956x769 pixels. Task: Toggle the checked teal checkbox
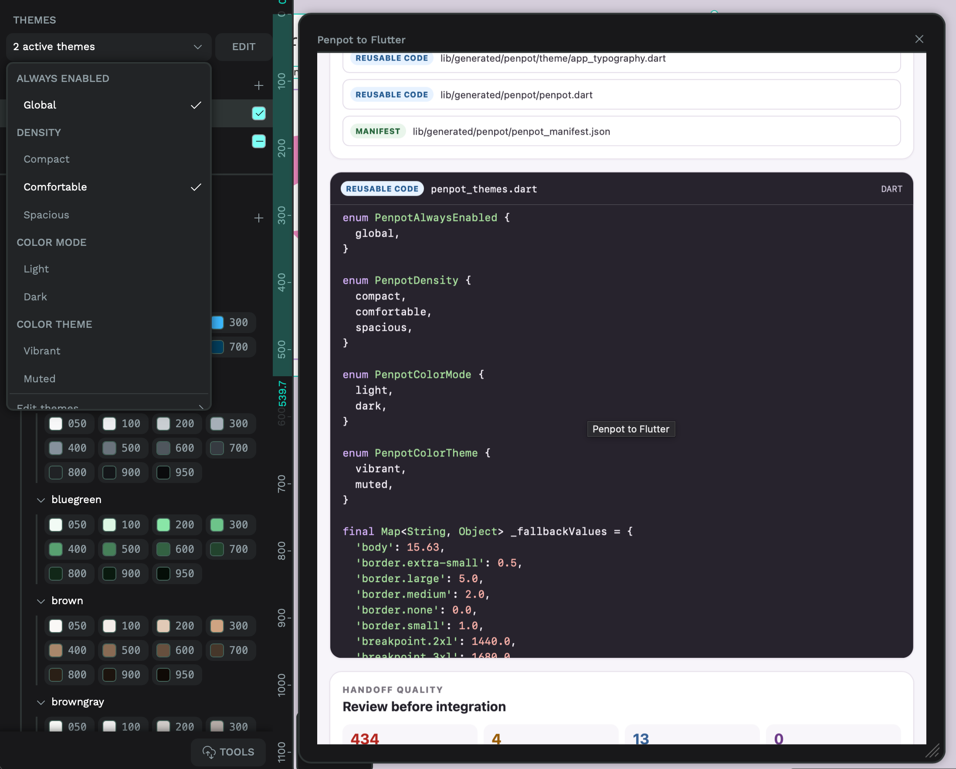pos(259,114)
